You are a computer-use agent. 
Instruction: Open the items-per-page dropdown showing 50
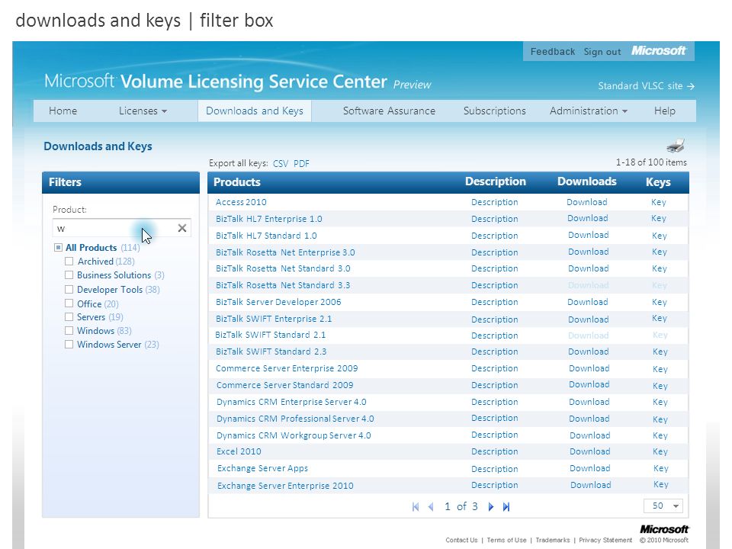pyautogui.click(x=663, y=506)
